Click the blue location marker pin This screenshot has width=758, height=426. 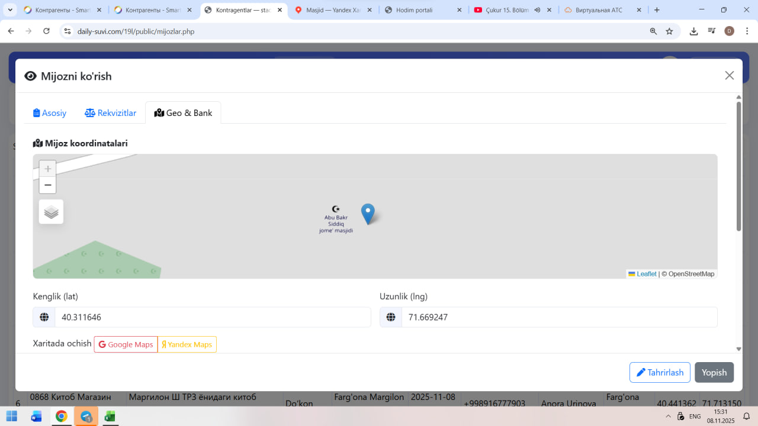coord(368,213)
